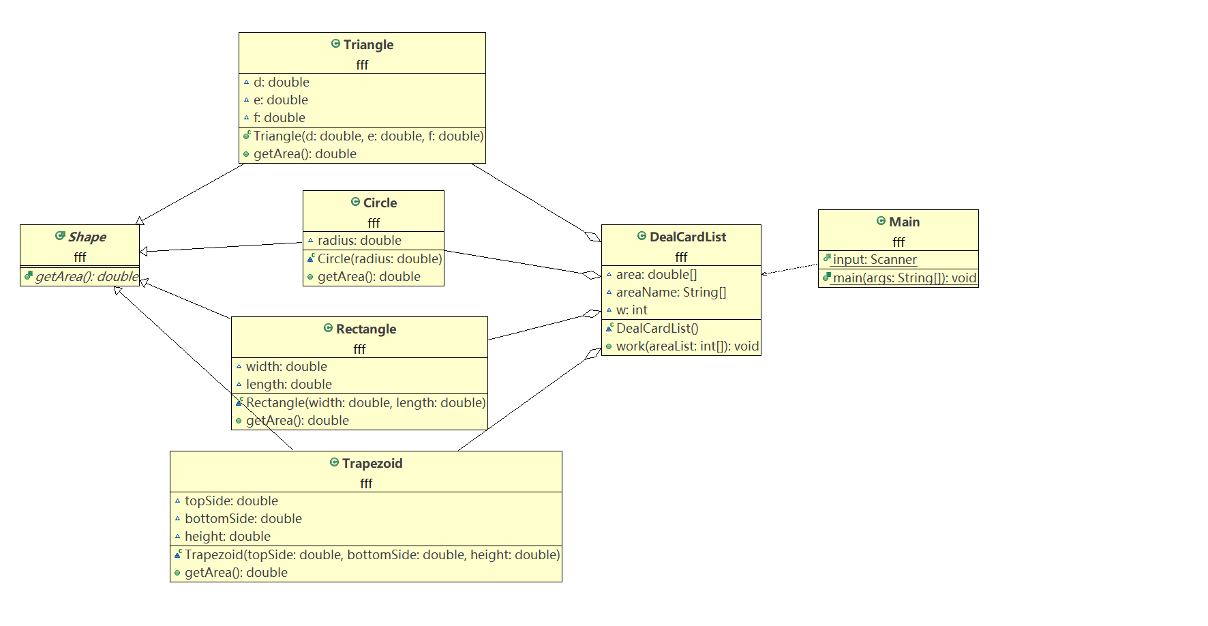The image size is (1208, 626).
Task: Select the Circle class name
Action: click(380, 203)
